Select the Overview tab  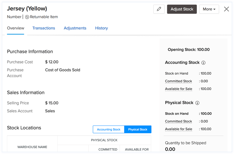[x=16, y=28]
